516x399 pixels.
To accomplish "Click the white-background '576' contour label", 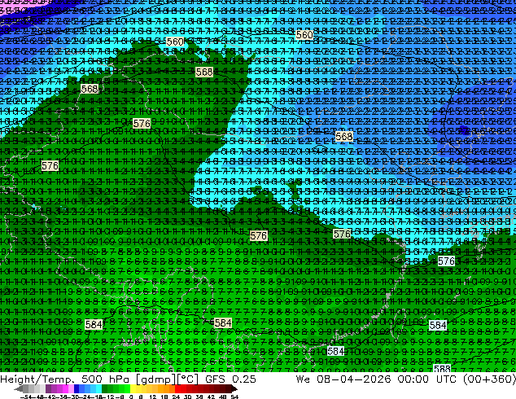I will (x=446, y=261).
